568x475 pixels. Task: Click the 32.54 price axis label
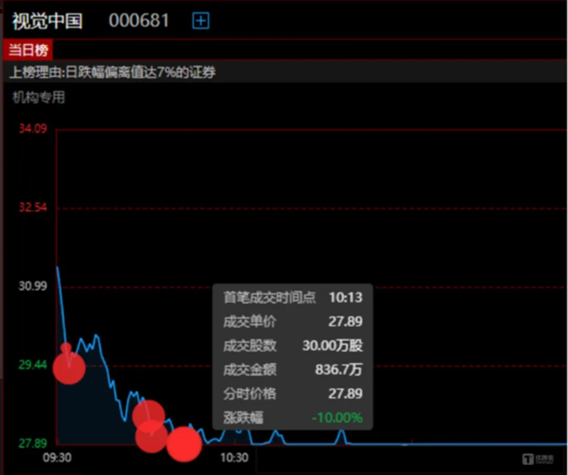33,207
